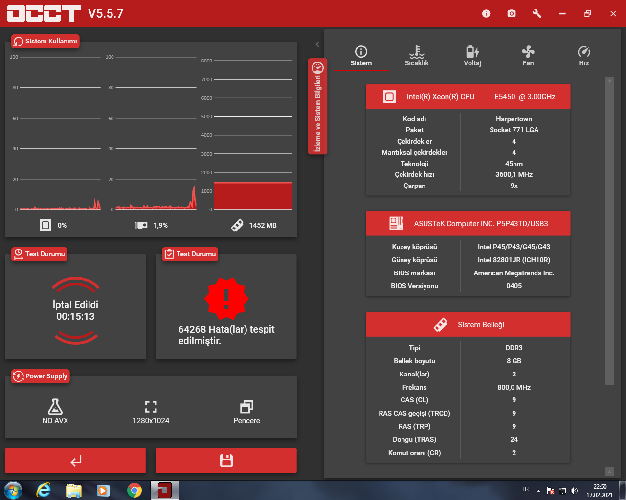Viewport: 626px width, 500px height.
Task: Click the CPU chip icon in Xeon header
Action: coord(389,97)
